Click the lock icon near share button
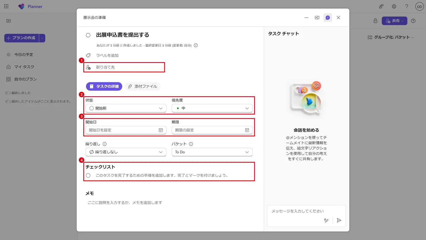 (375, 21)
